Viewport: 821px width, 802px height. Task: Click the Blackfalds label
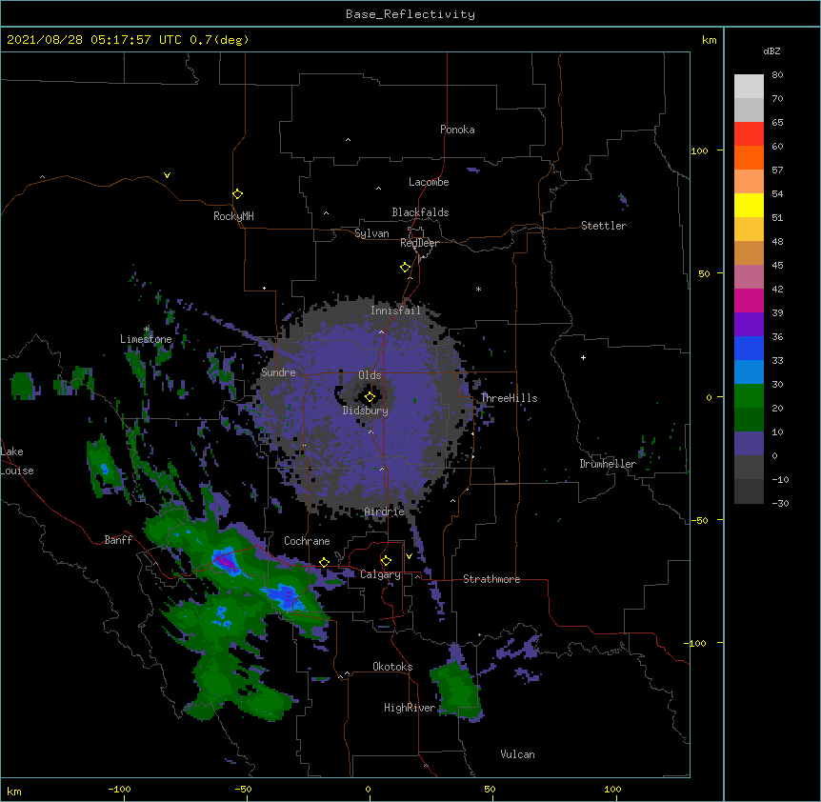[x=420, y=212]
